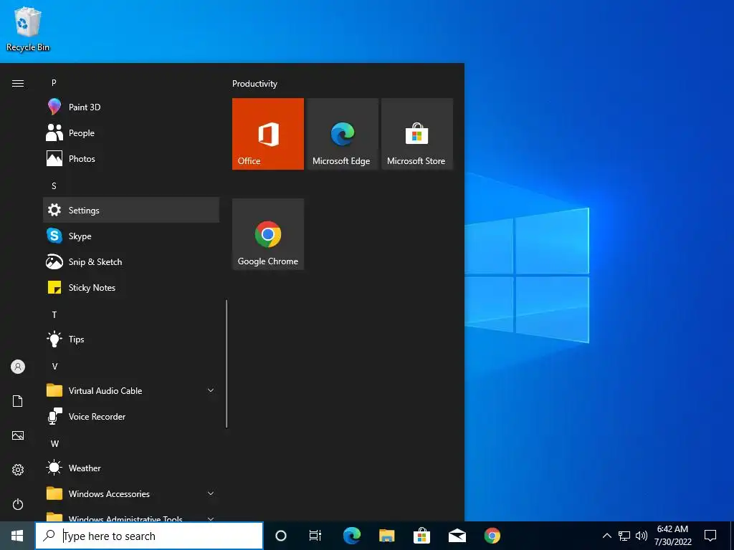Open Microsoft Edge on the taskbar
This screenshot has height=550, width=734.
(351, 536)
